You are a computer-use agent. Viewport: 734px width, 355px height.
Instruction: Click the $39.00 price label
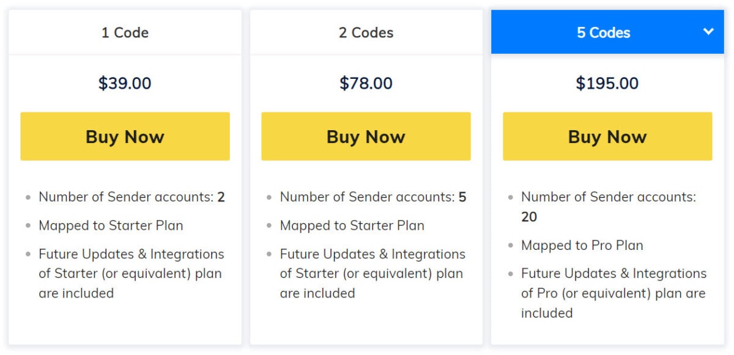click(x=125, y=82)
